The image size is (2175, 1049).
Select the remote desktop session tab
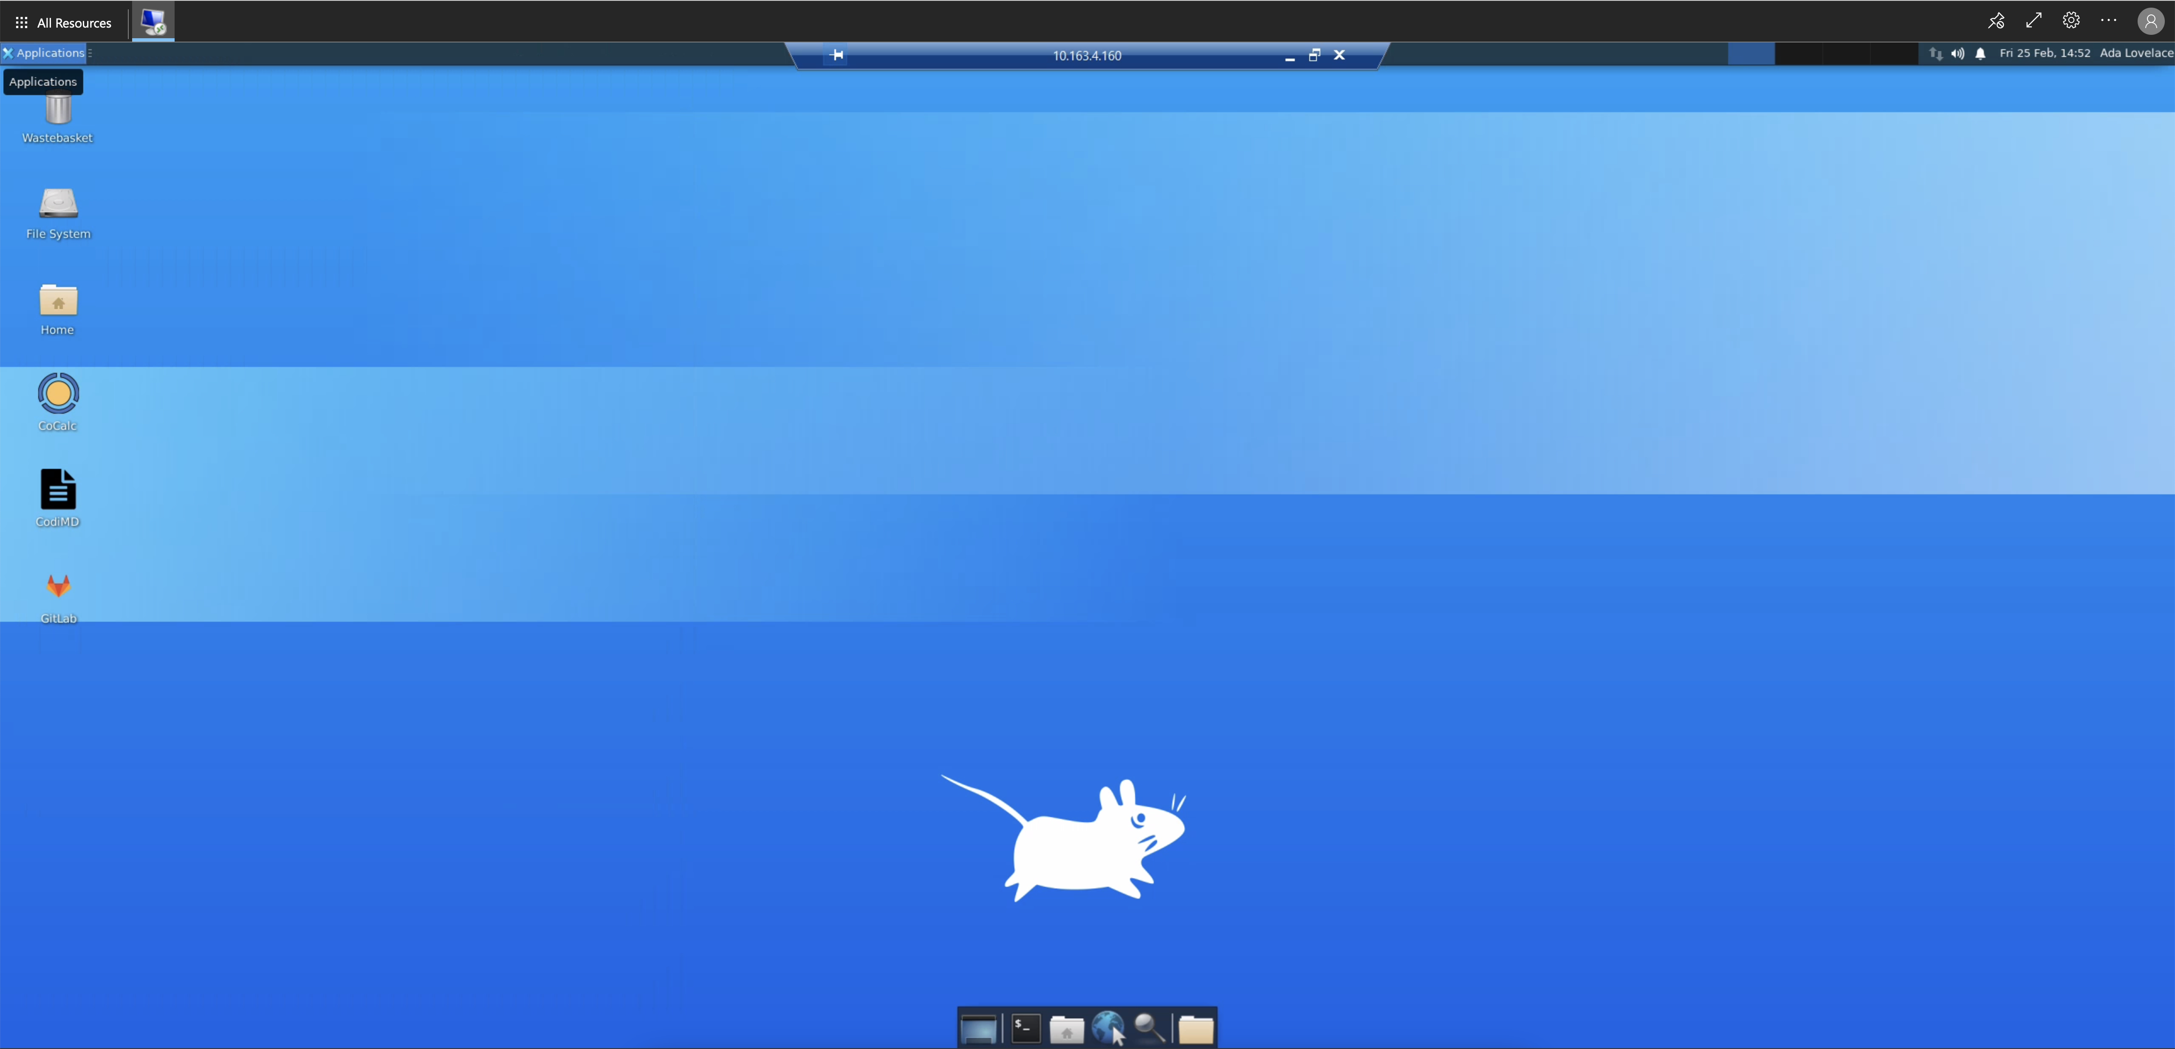(153, 22)
